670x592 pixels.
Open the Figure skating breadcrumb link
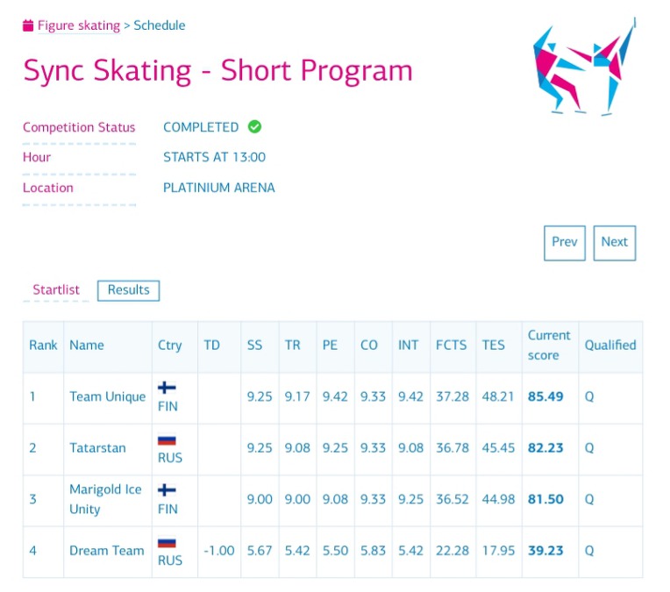pyautogui.click(x=79, y=25)
